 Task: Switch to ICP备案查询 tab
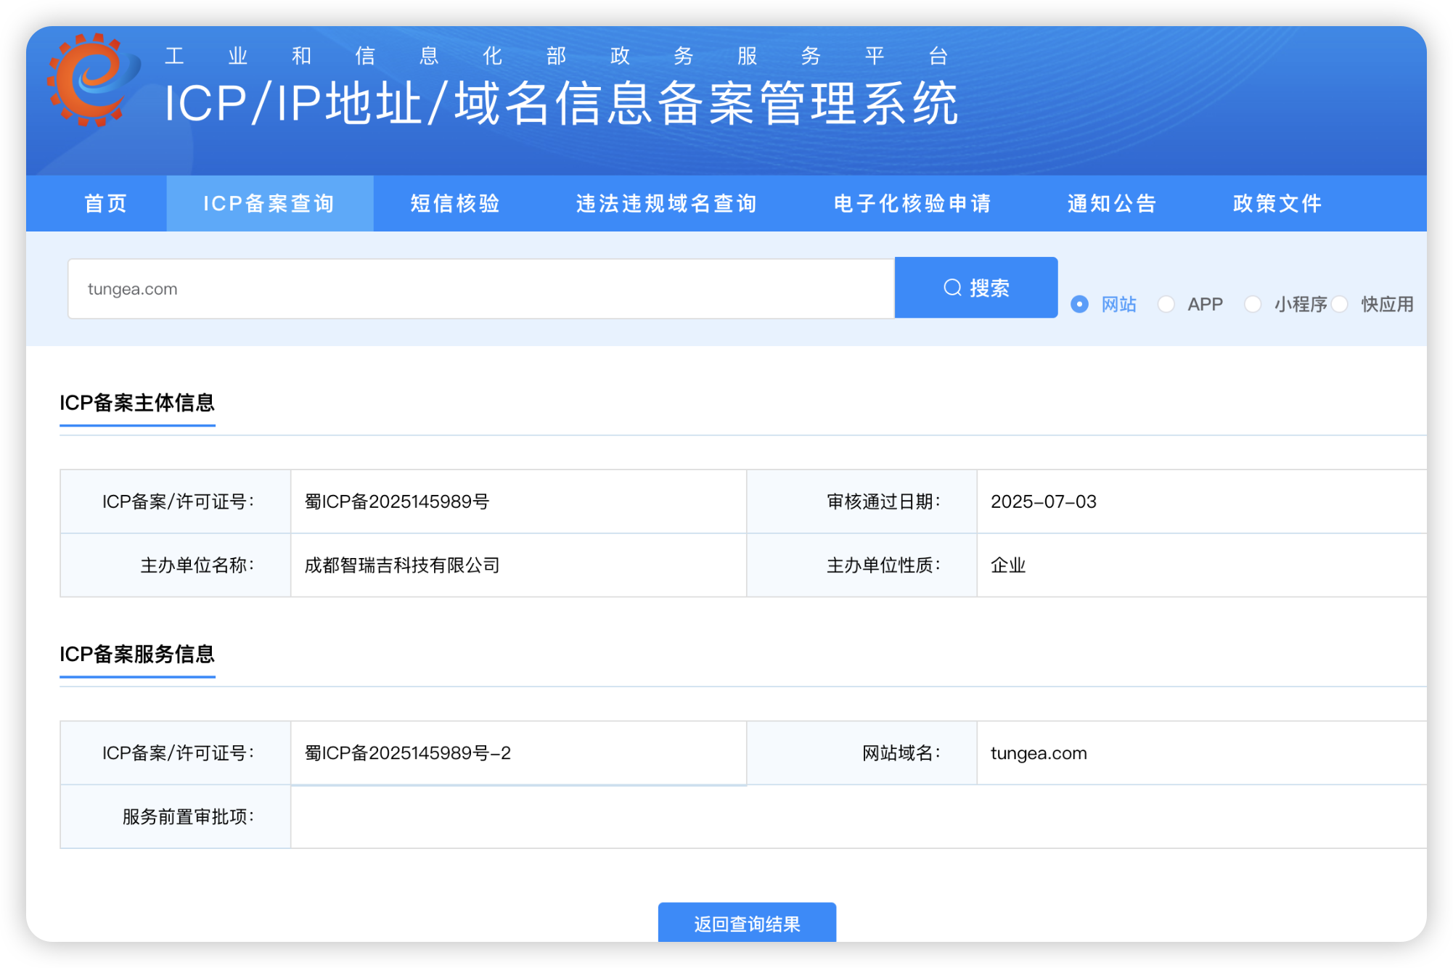click(x=269, y=204)
